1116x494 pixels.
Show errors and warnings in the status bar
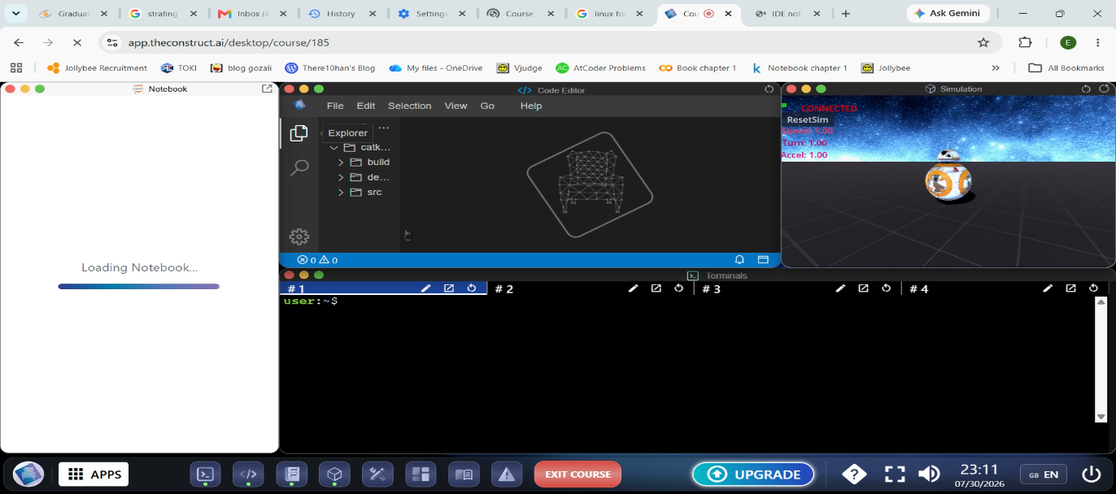pos(317,260)
